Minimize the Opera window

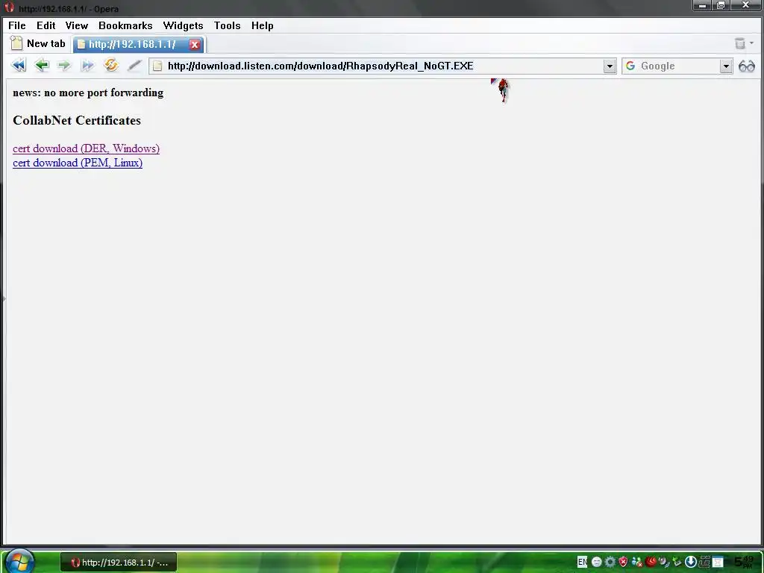[702, 5]
